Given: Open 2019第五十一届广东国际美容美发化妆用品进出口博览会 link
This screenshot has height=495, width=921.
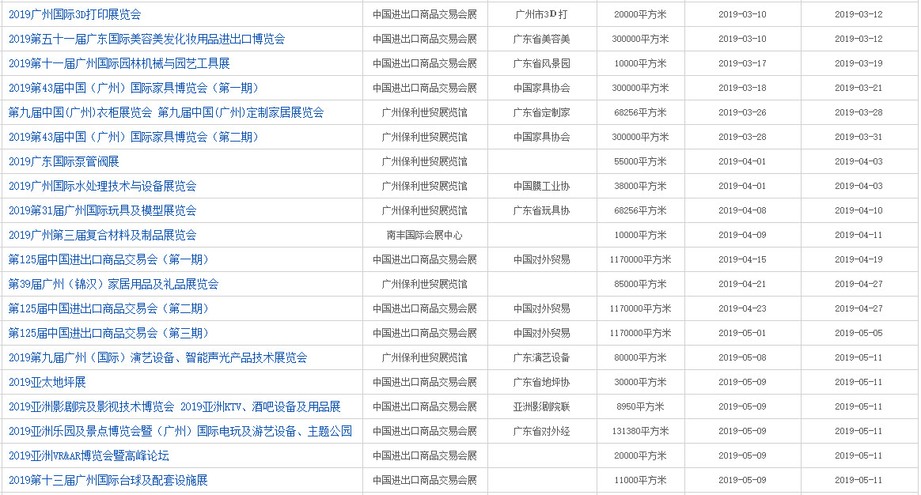Looking at the screenshot, I should [x=146, y=39].
